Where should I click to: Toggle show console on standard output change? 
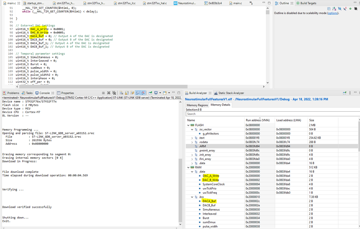tap(138, 93)
